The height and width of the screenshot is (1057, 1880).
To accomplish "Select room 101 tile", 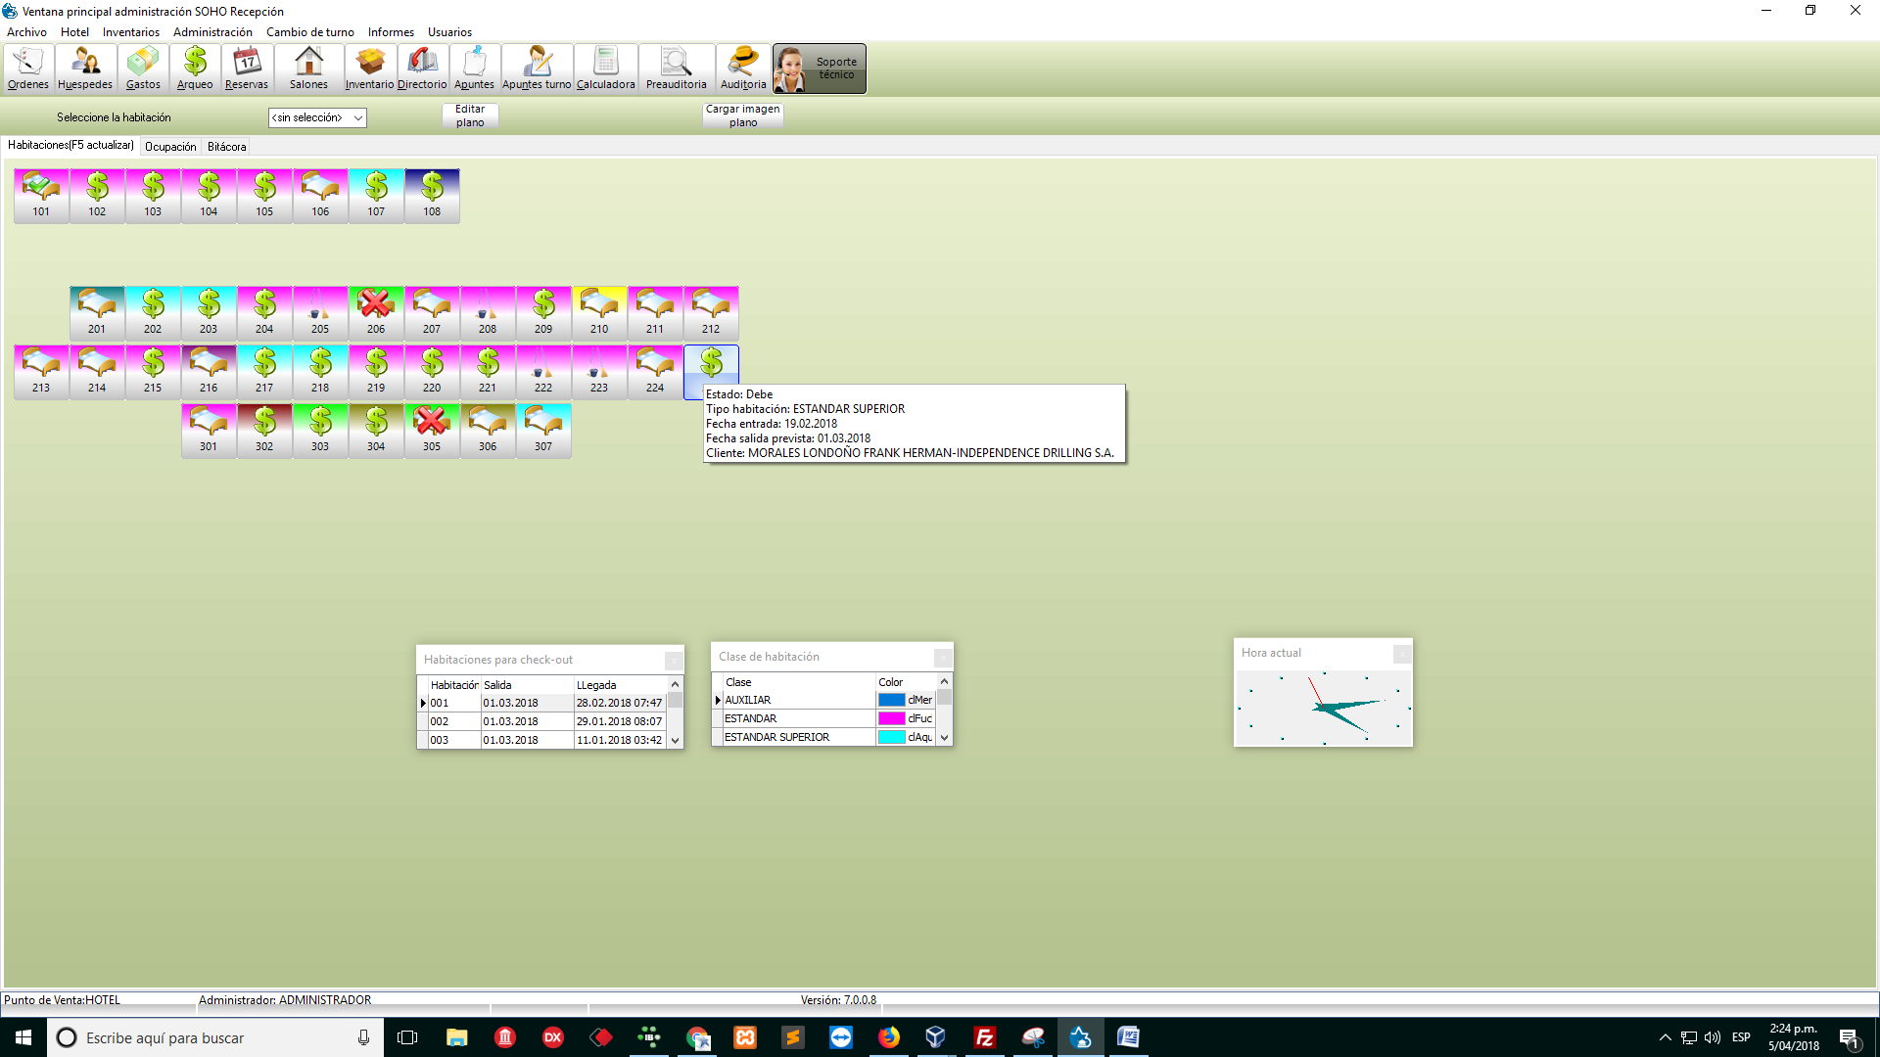I will click(41, 195).
